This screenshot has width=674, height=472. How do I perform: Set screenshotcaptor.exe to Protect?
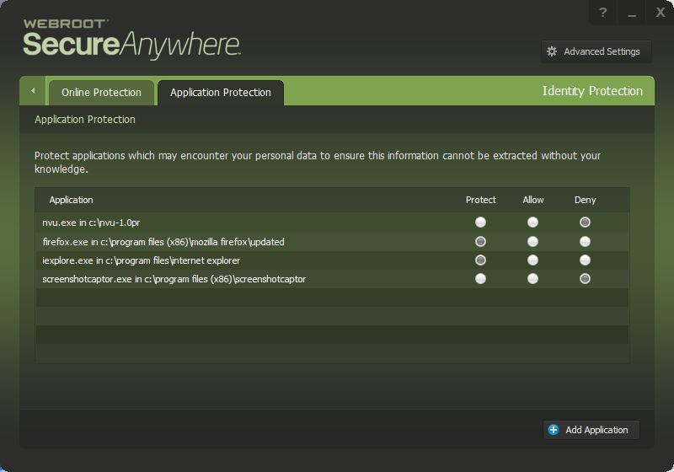(481, 279)
